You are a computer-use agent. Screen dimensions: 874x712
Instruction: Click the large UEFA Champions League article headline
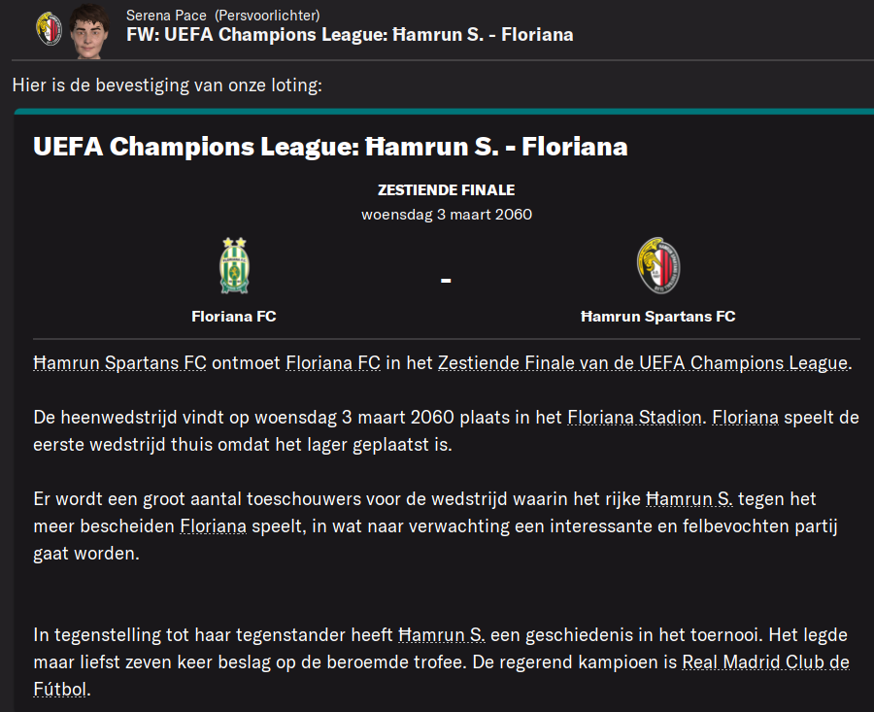(x=330, y=147)
